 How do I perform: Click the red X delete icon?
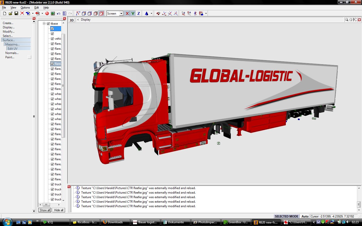(x=22, y=13)
